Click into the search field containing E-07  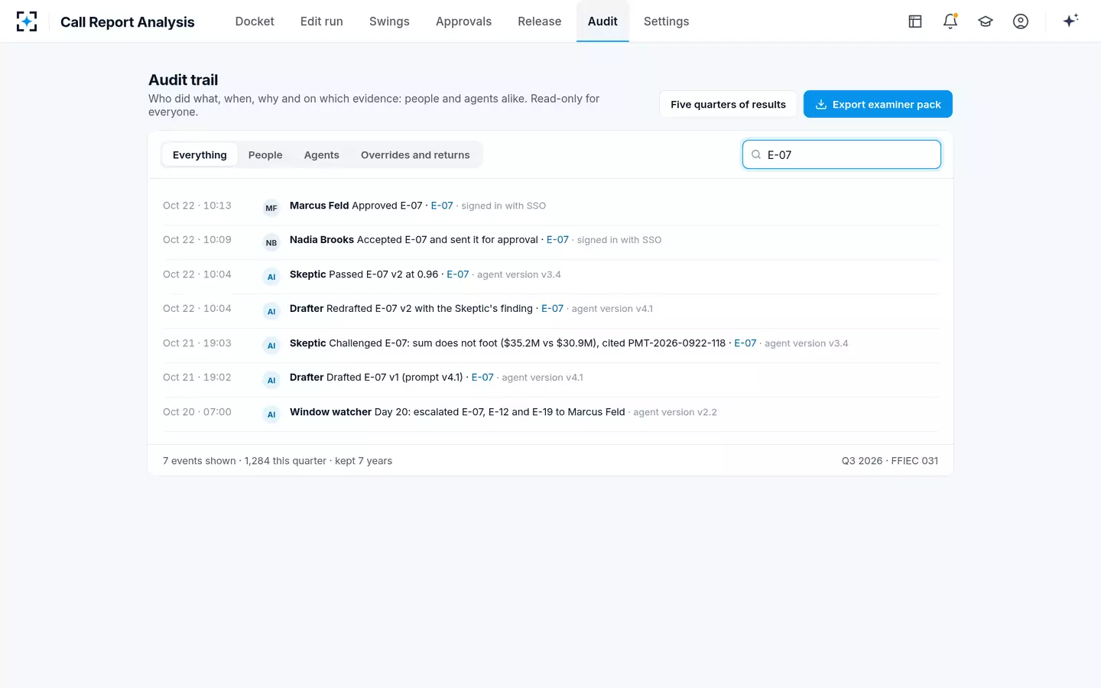842,154
